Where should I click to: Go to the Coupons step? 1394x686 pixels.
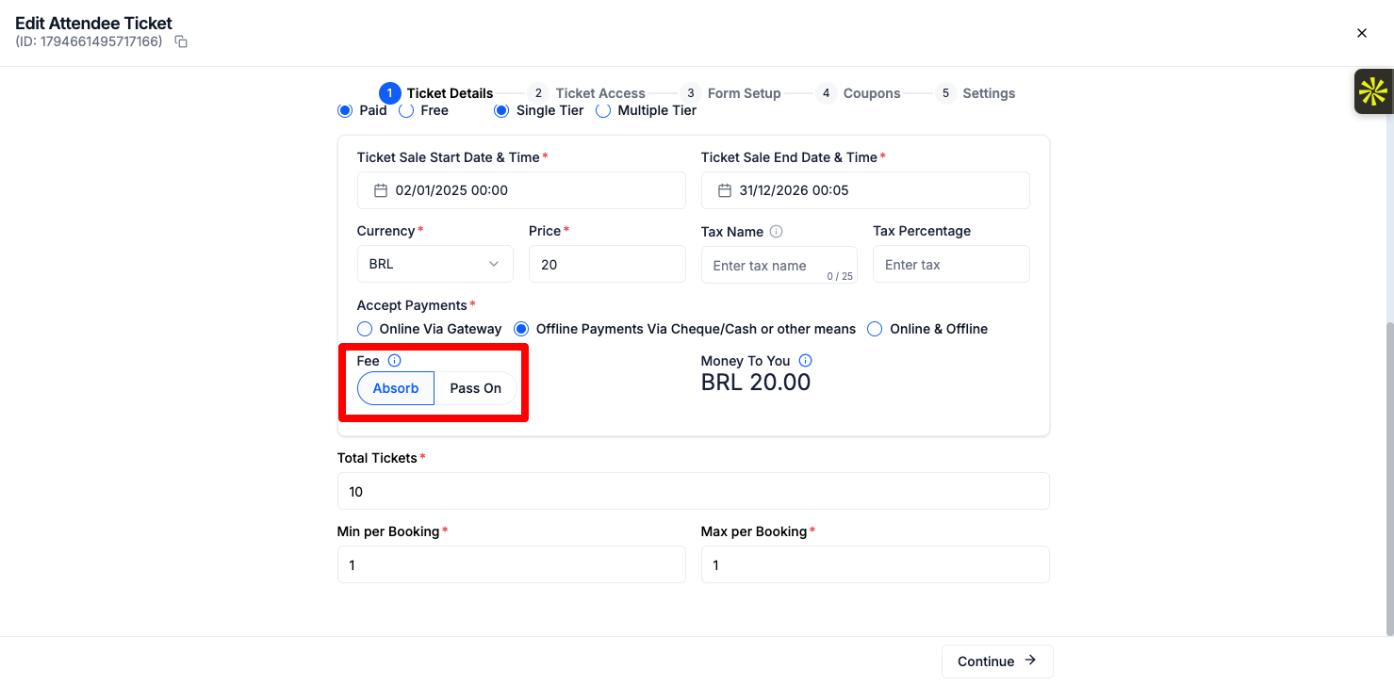[859, 93]
